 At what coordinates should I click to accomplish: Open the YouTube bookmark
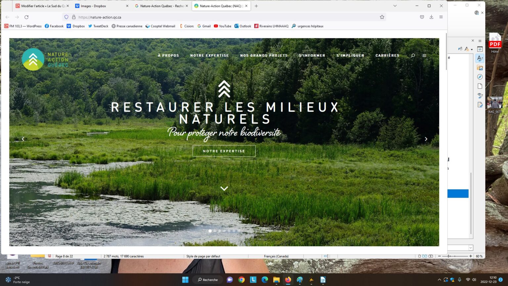point(223,26)
